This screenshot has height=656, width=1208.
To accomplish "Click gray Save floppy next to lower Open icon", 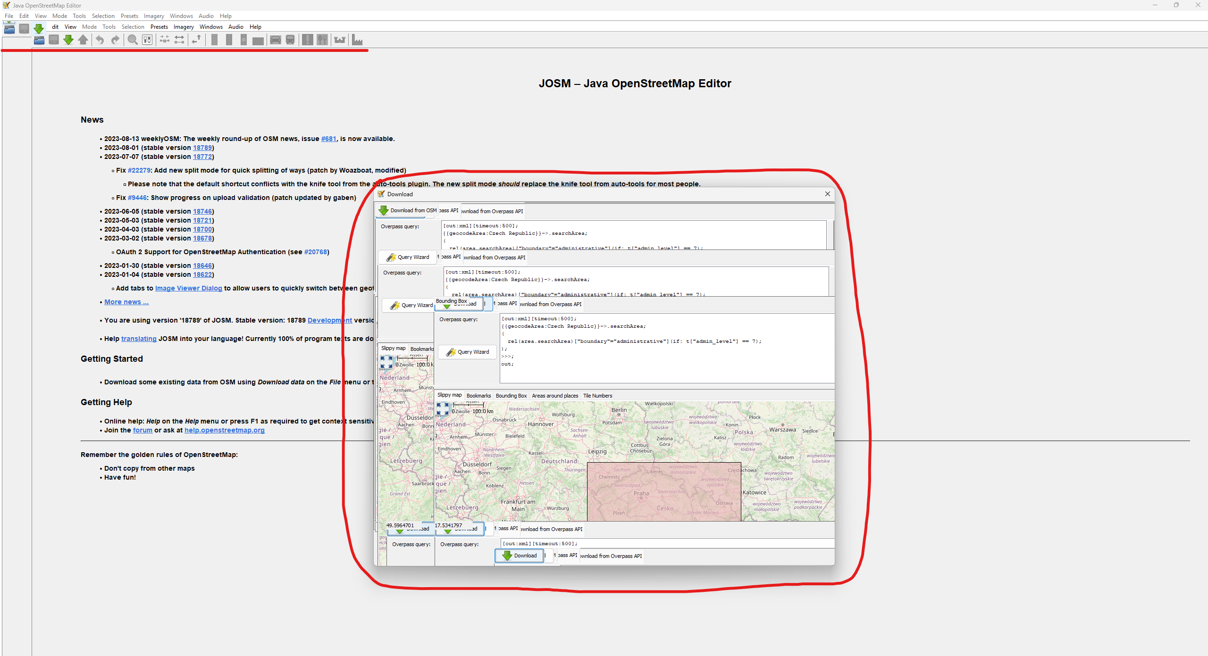I will (54, 40).
